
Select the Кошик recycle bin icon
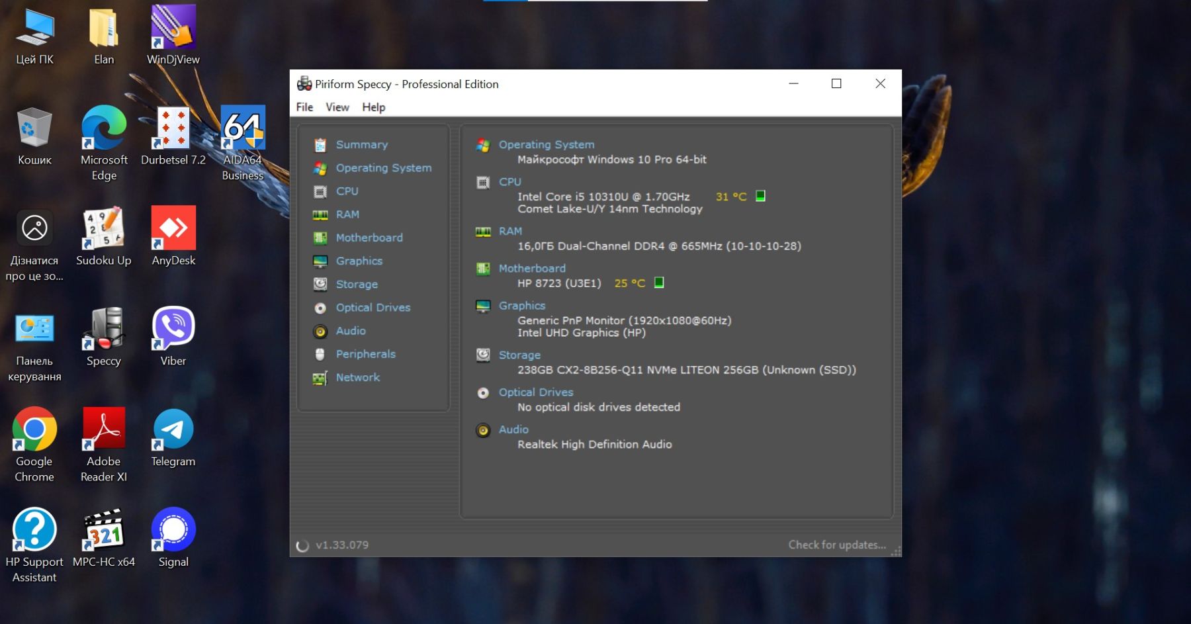point(34,137)
